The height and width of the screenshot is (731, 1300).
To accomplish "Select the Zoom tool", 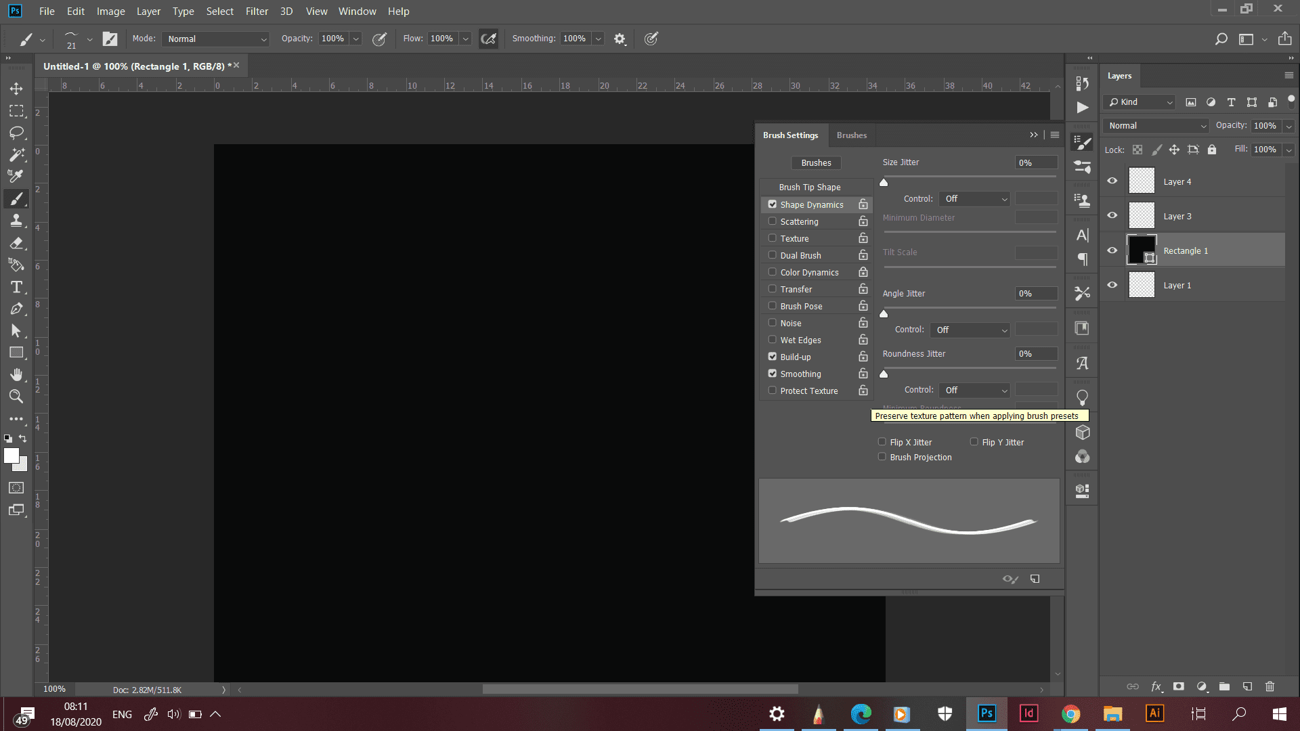I will click(x=16, y=397).
